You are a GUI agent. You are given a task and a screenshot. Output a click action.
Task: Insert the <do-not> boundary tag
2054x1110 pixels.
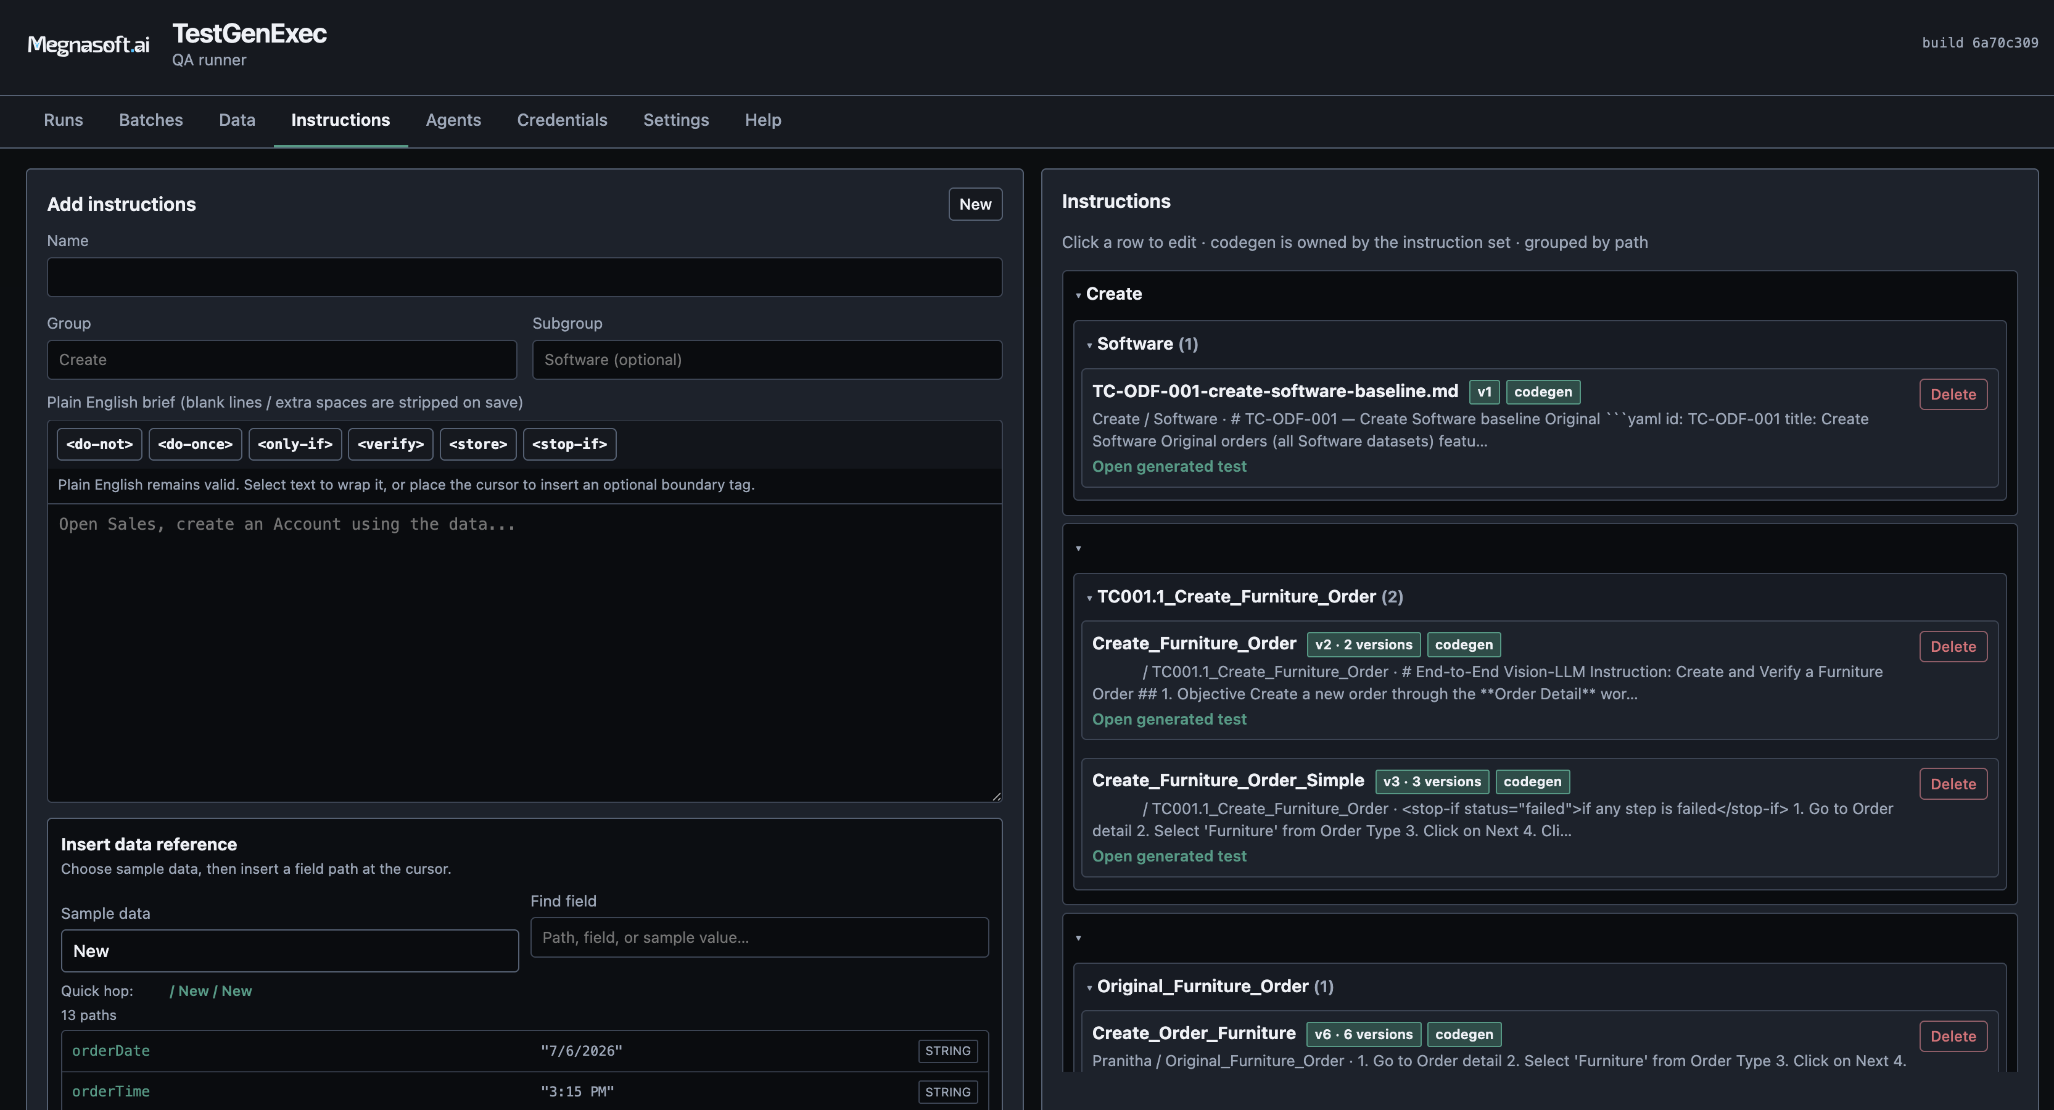[100, 444]
